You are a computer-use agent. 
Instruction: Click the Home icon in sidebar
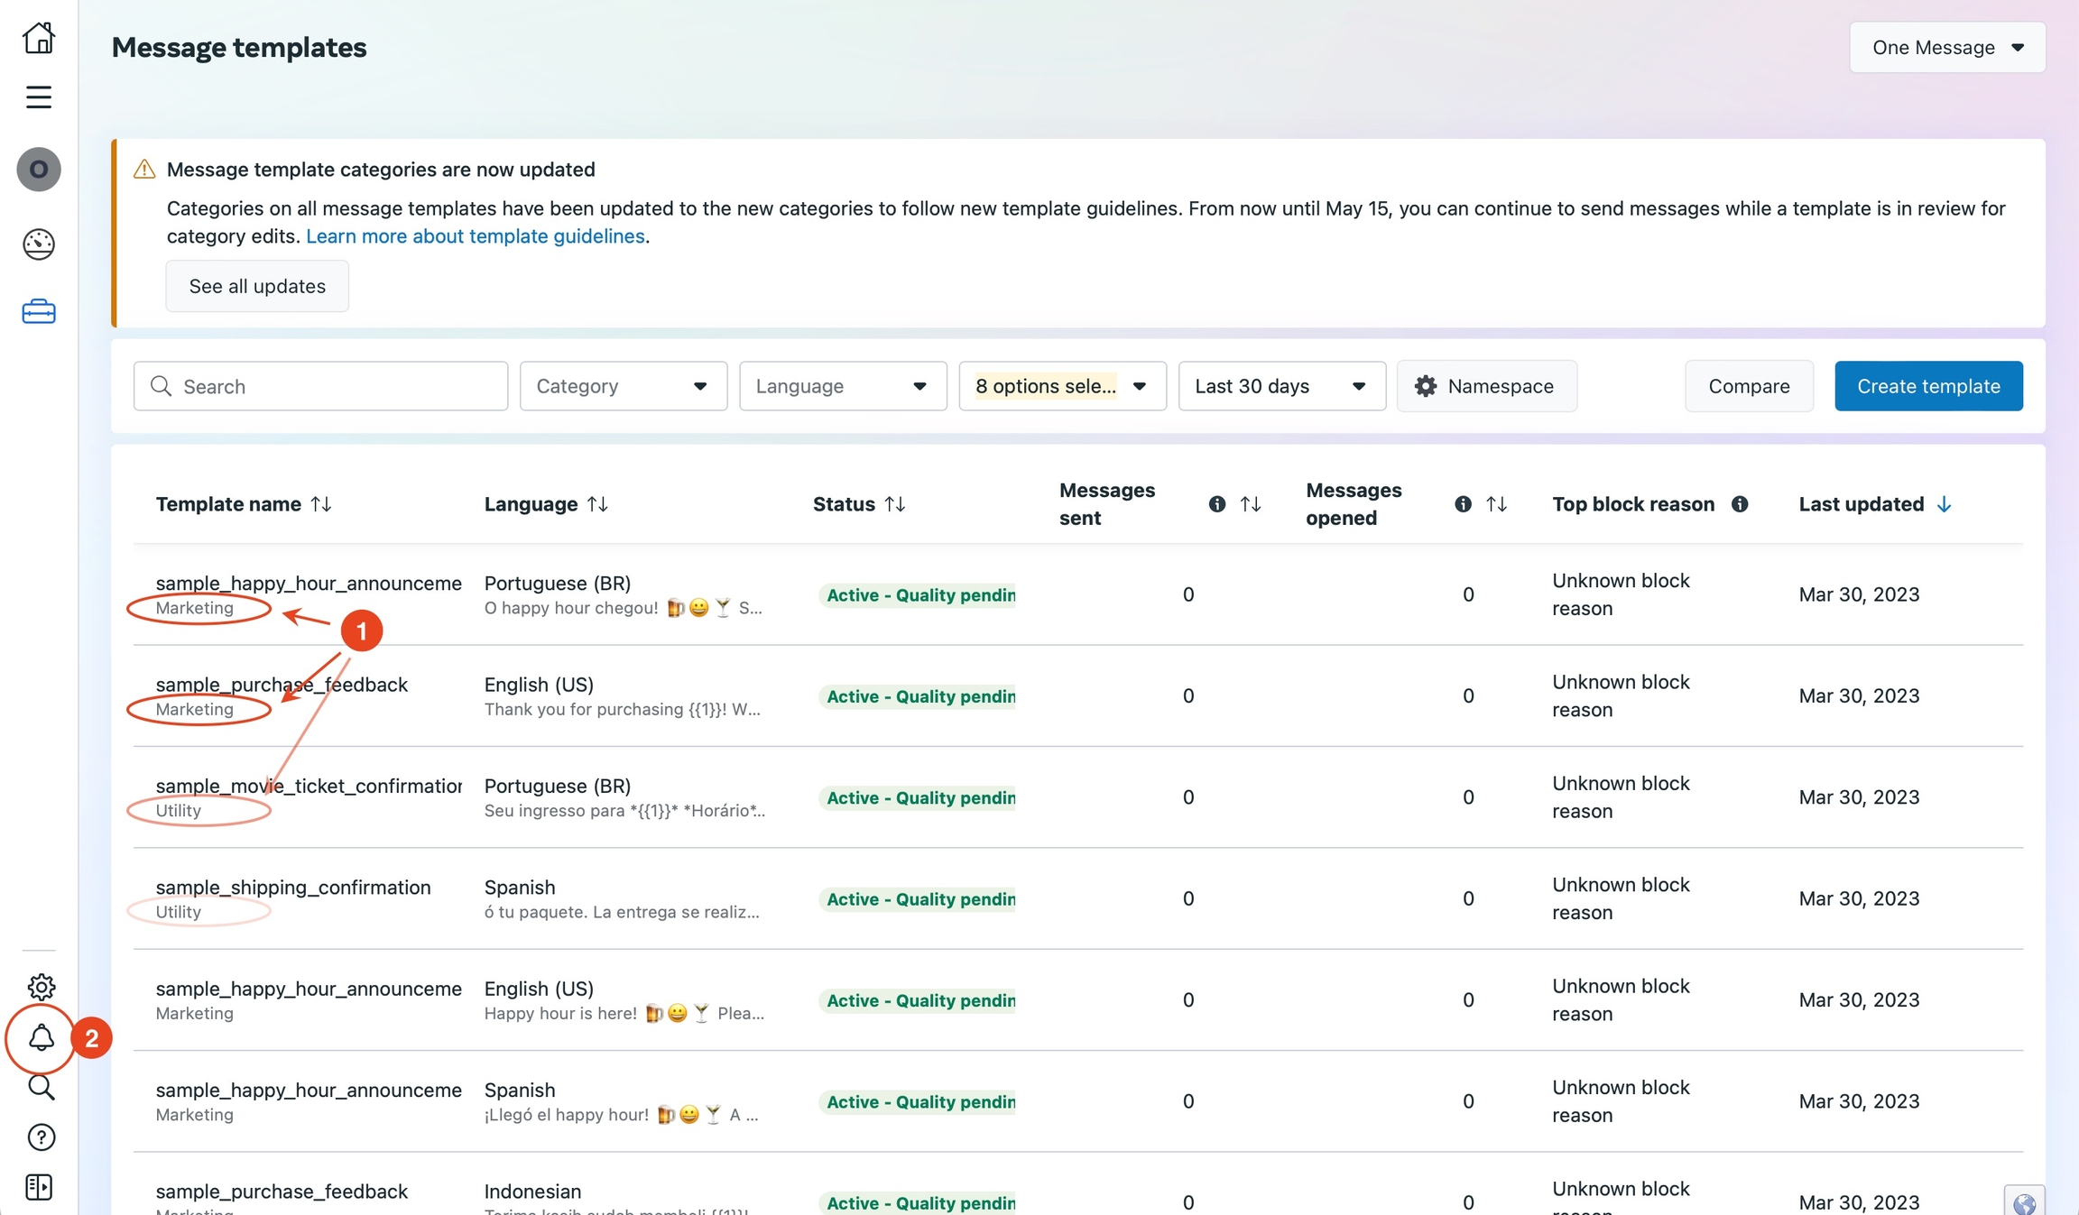point(39,38)
